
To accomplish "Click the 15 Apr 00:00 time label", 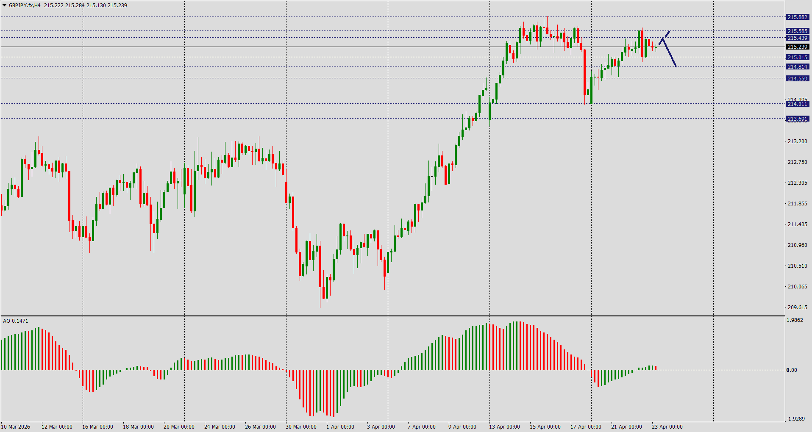I will (x=545, y=427).
